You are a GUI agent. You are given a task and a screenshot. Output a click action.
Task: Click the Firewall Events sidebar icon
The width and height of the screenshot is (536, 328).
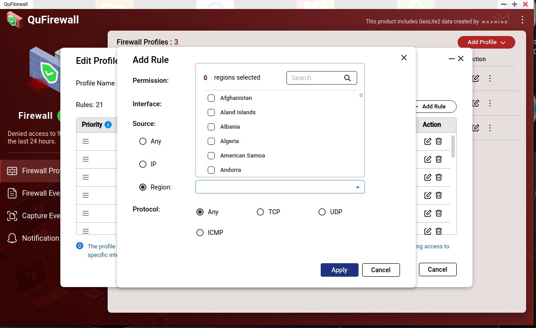(x=13, y=193)
